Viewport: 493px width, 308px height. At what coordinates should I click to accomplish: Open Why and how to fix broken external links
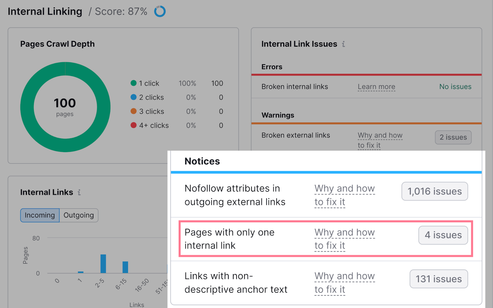pyautogui.click(x=380, y=140)
